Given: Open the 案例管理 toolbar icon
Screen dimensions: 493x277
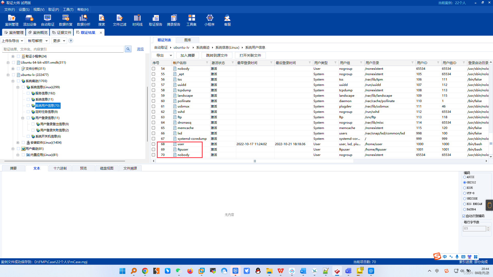Looking at the screenshot, I should tap(12, 20).
